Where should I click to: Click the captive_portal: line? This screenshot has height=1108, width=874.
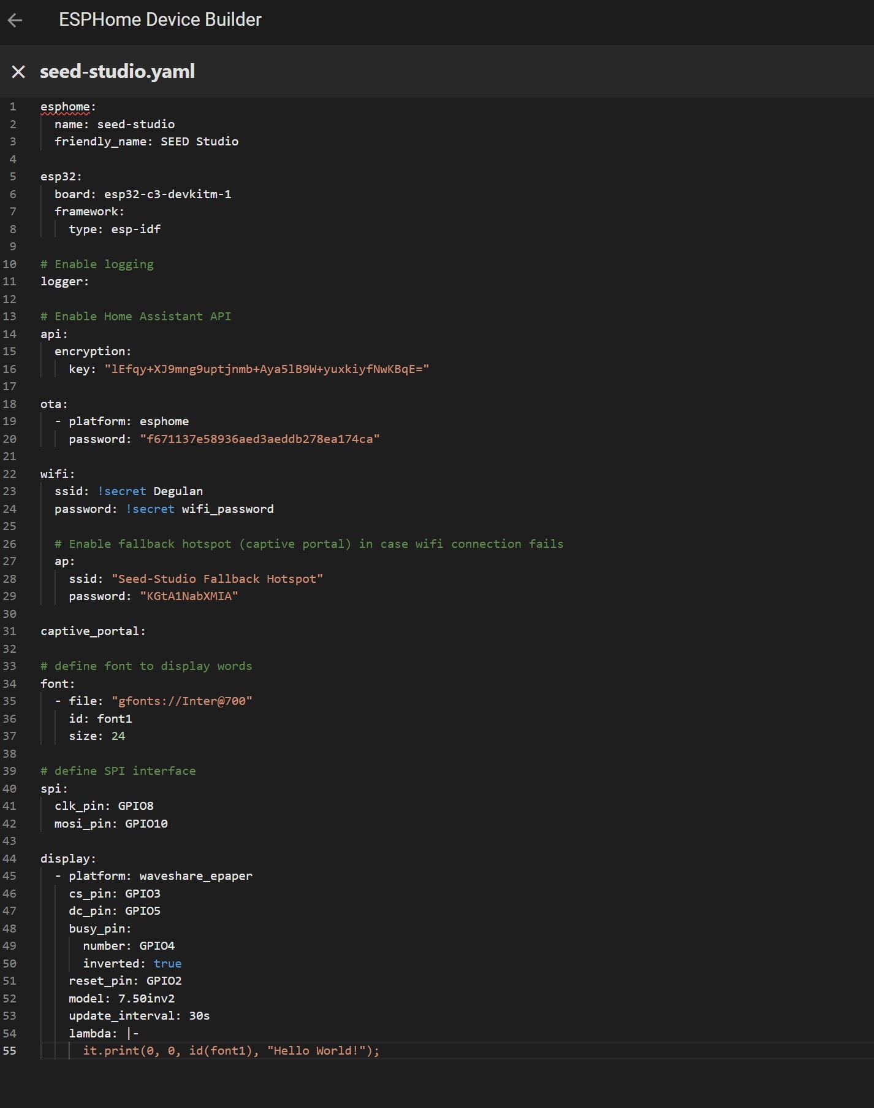(93, 631)
